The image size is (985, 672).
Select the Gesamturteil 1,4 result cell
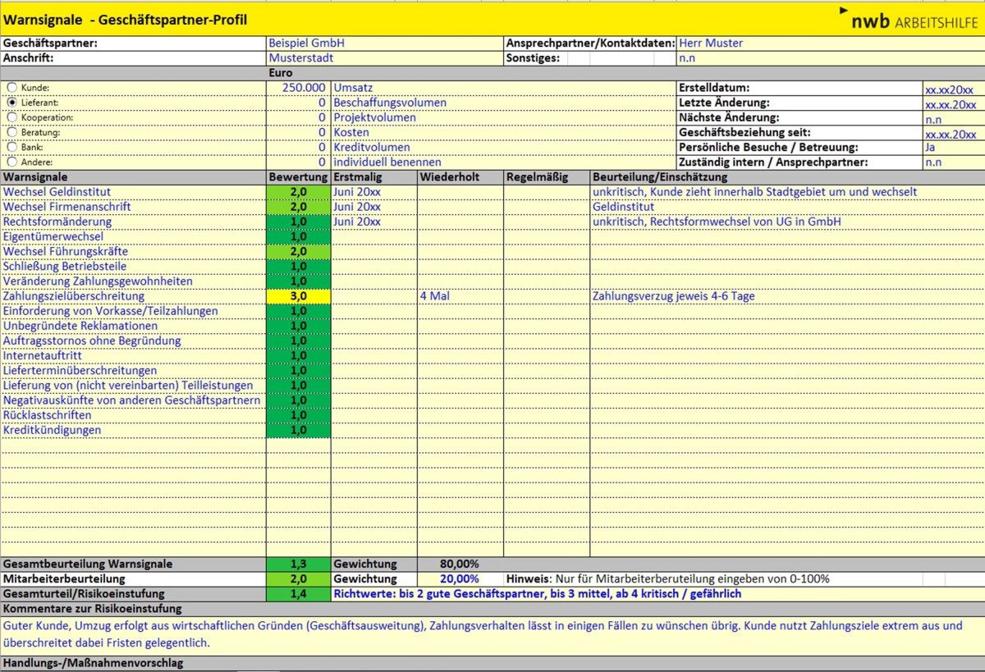[x=299, y=593]
